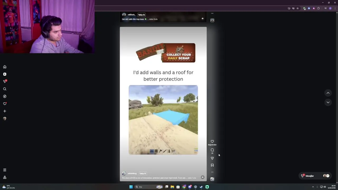Image resolution: width=338 pixels, height=190 pixels.
Task: Open Discord from the taskbar
Action: coord(190,187)
